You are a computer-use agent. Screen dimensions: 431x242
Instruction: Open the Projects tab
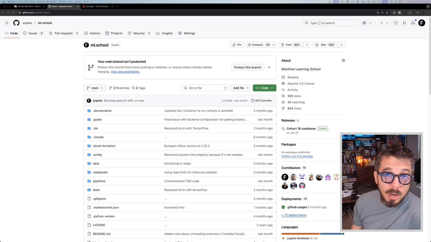tap(114, 33)
